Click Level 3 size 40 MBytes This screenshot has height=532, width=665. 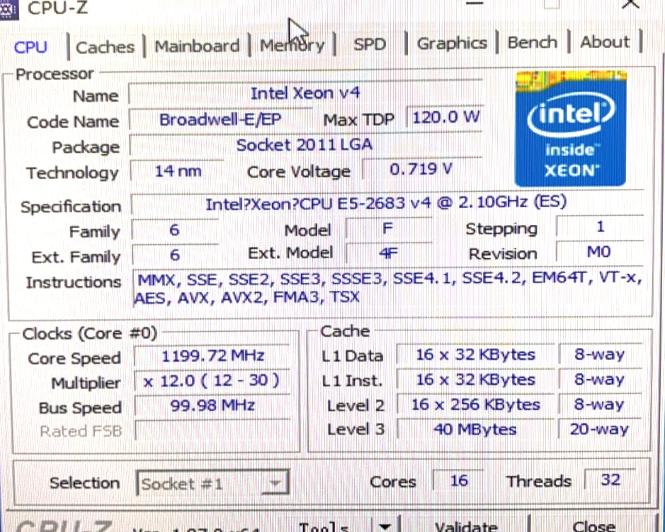pyautogui.click(x=475, y=429)
